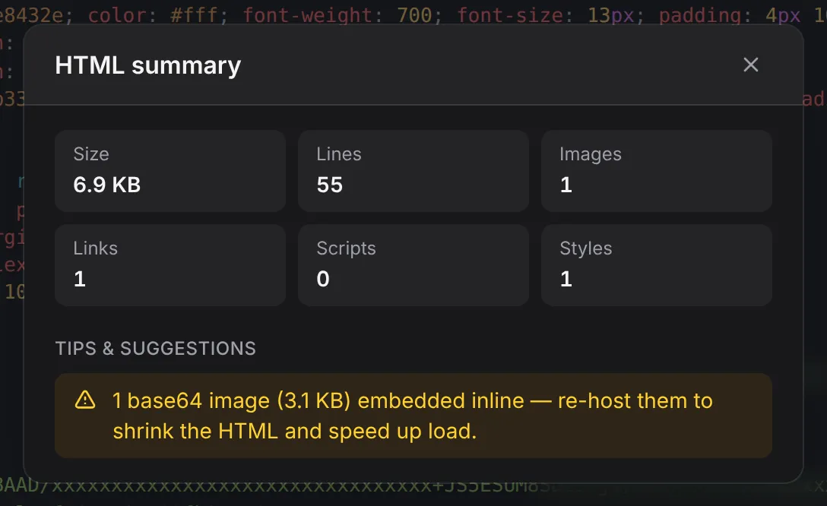
Task: Click the font-weight code line behind dialog
Action: 413,14
